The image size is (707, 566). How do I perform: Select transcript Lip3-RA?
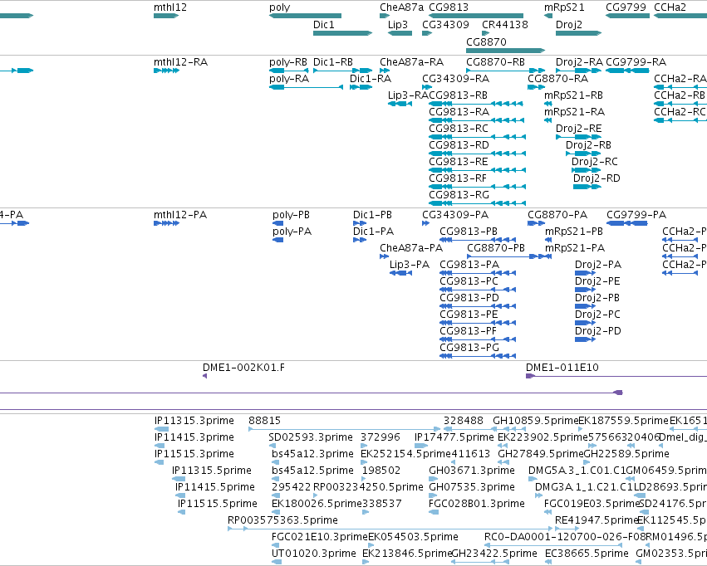(400, 104)
